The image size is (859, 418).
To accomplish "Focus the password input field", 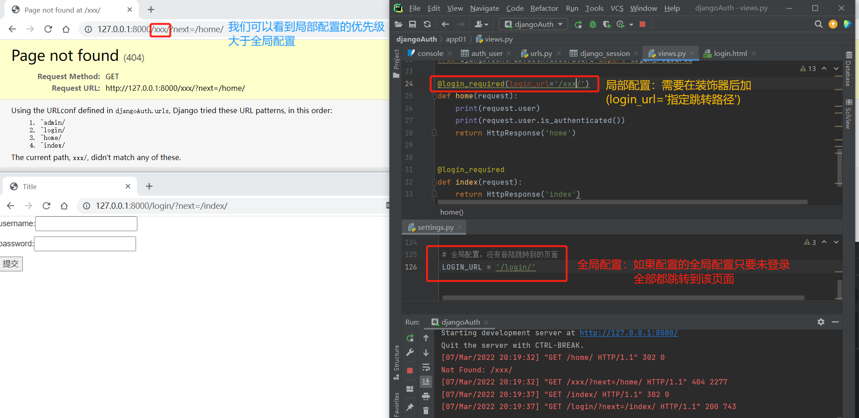I will pyautogui.click(x=85, y=244).
